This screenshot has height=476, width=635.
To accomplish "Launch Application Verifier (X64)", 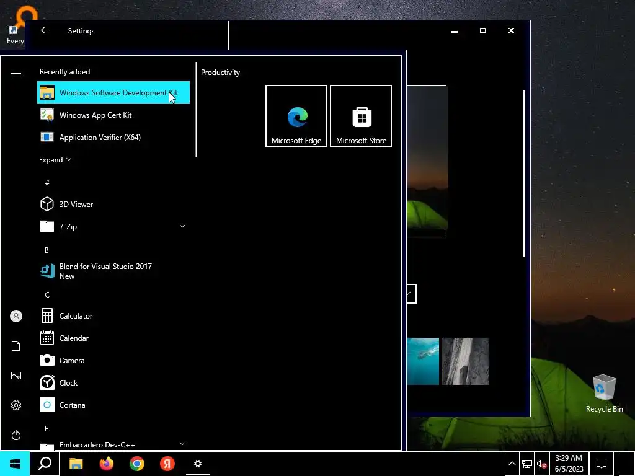I will click(x=113, y=137).
